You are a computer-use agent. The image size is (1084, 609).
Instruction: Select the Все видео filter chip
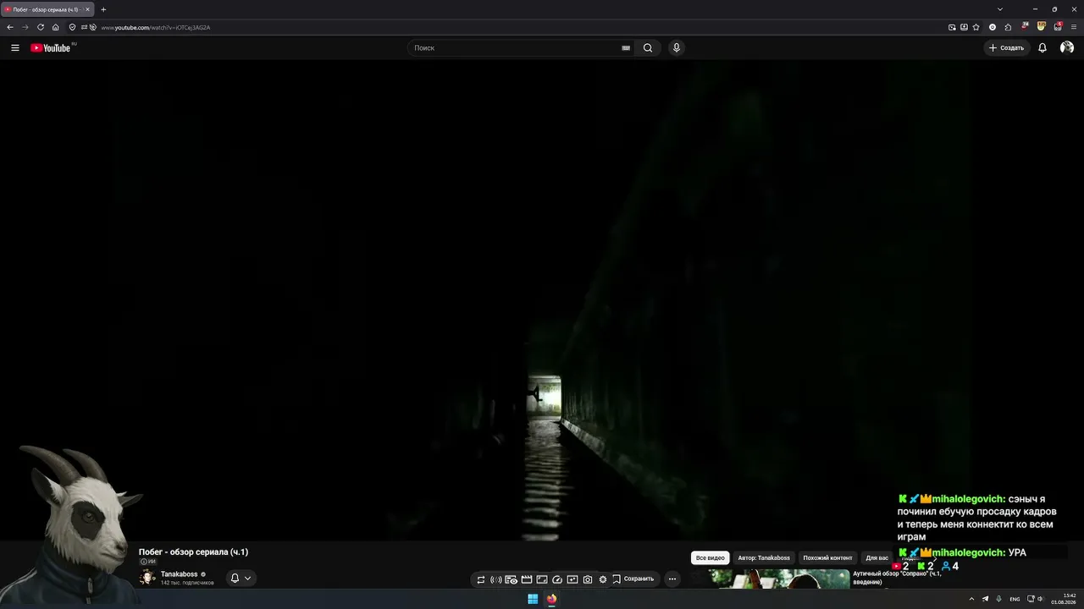711,558
